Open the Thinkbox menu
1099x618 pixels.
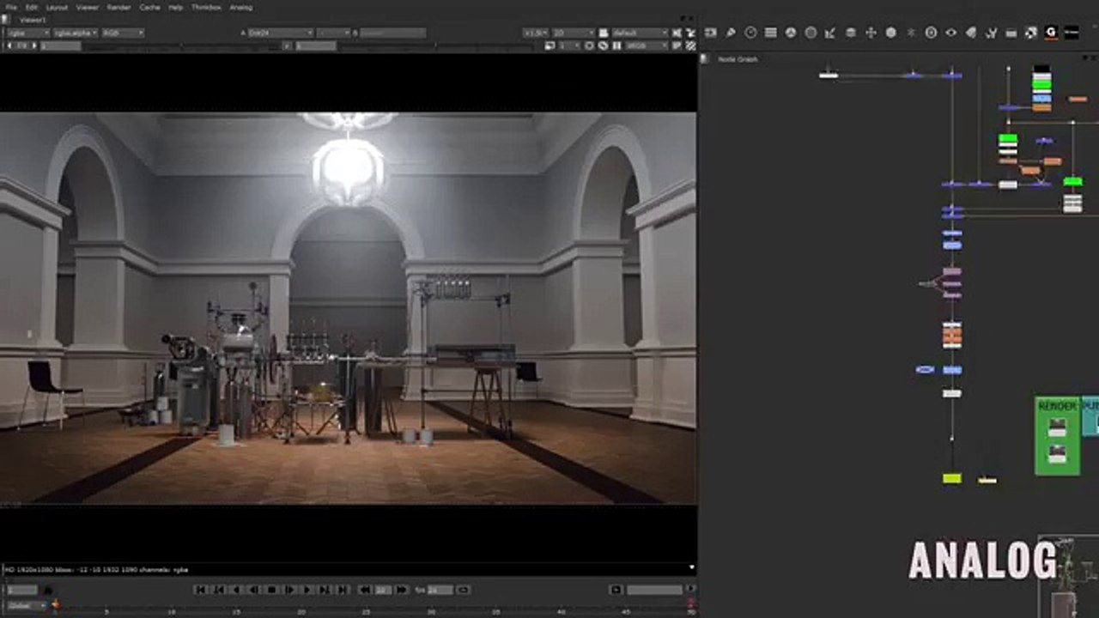click(x=206, y=7)
